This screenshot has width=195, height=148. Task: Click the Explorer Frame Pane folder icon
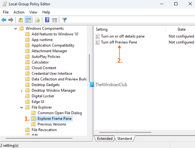point(33,118)
